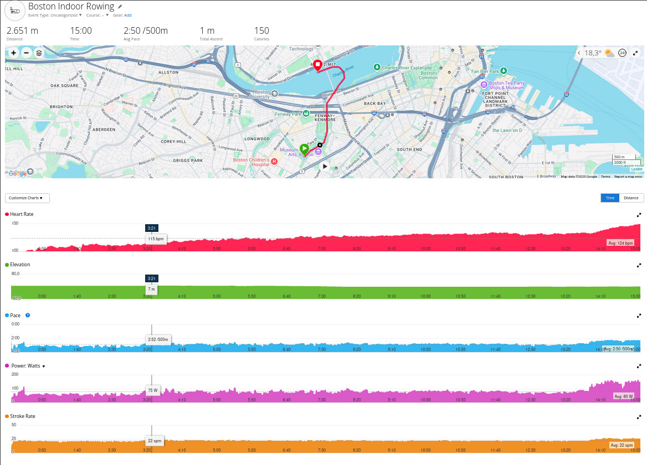
Task: Open the map layers selector
Action: pyautogui.click(x=39, y=53)
